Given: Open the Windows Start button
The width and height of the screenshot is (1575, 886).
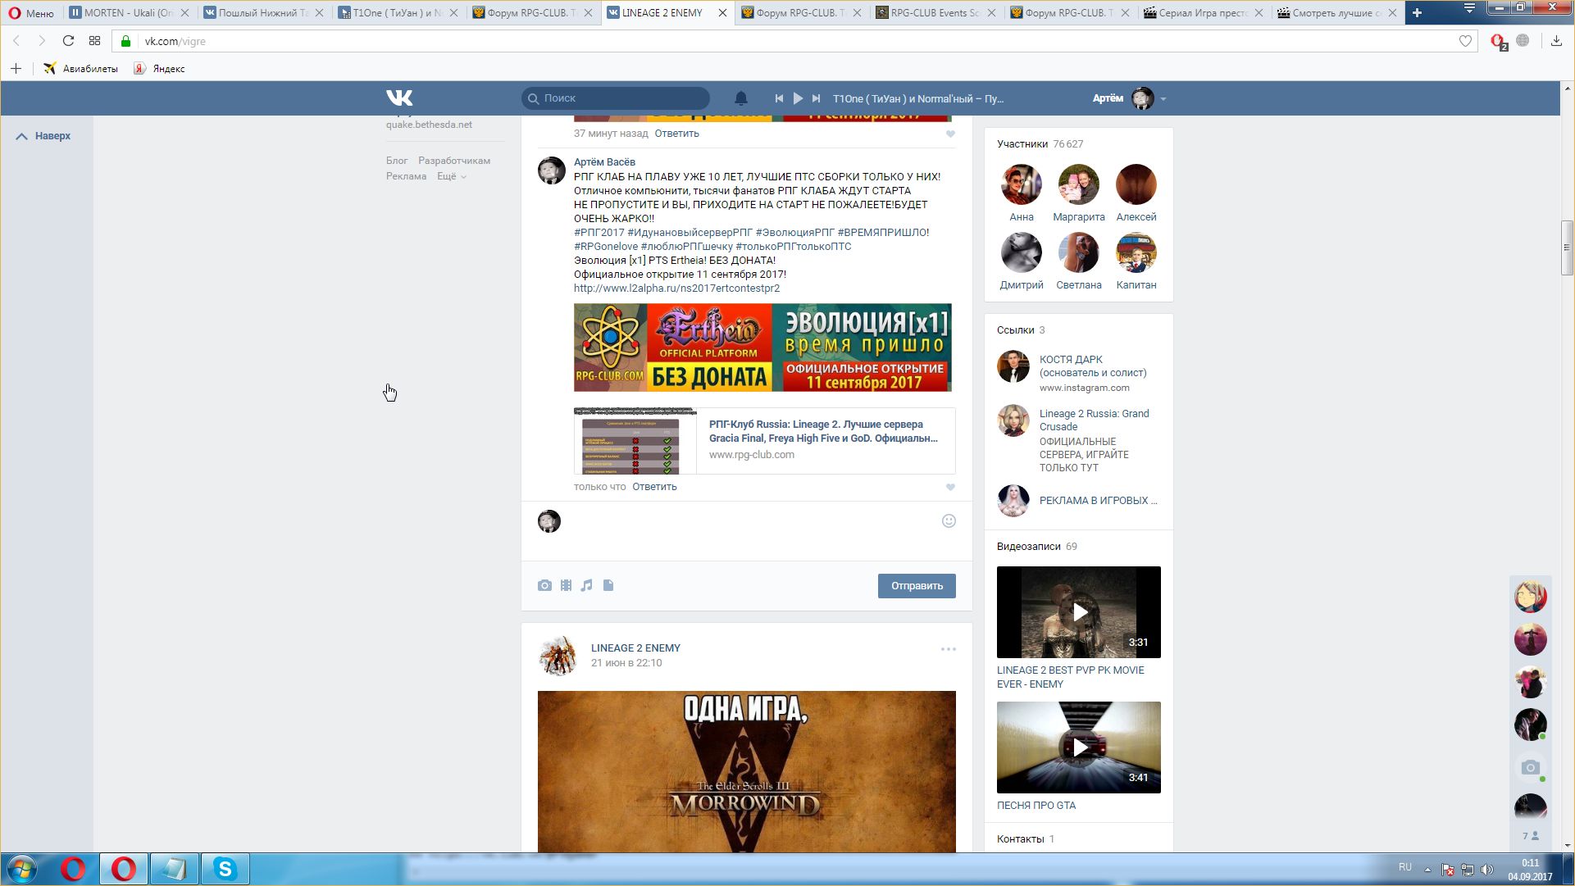Looking at the screenshot, I should click(x=22, y=869).
